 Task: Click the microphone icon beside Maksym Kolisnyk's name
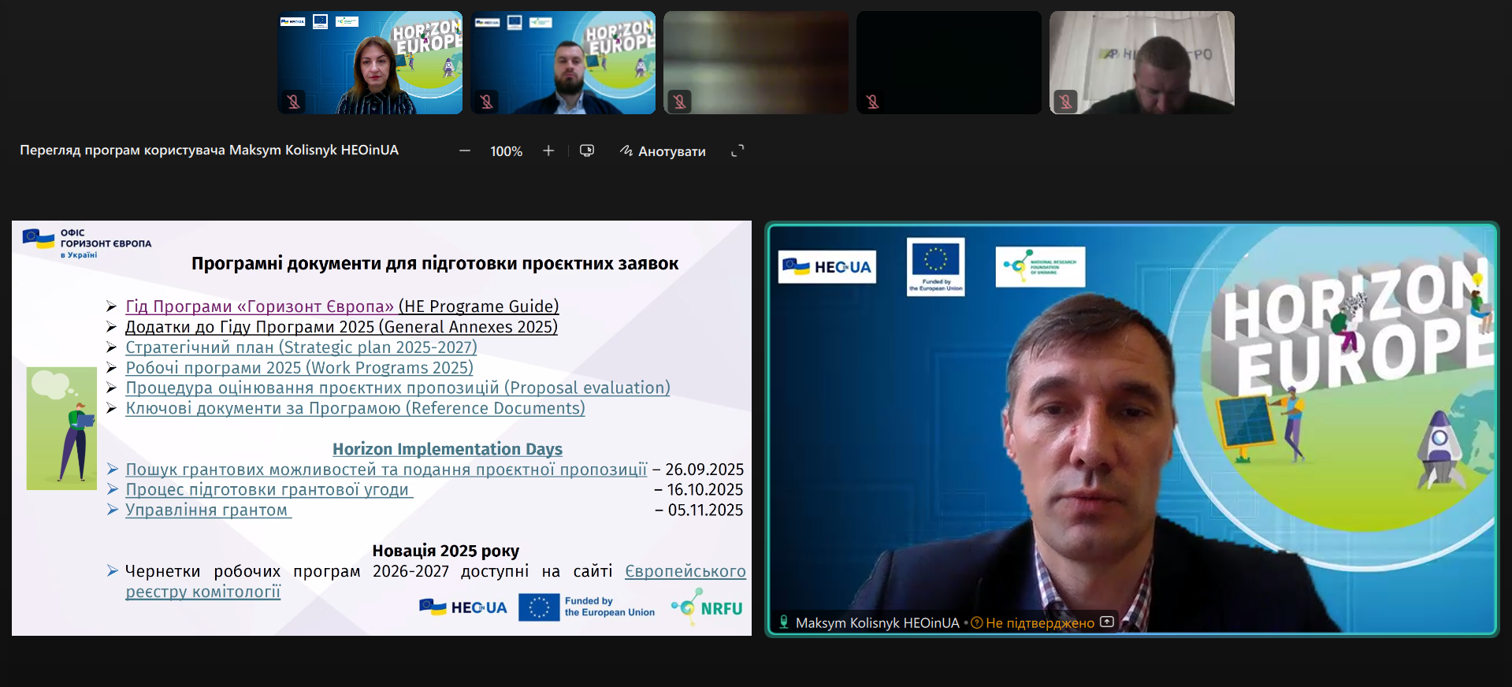pos(784,622)
